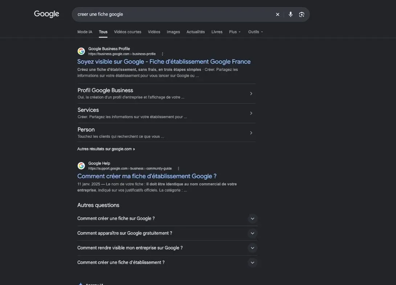Expand 'Comment créer une fiche sur Google ?'
The width and height of the screenshot is (396, 285).
(167, 218)
